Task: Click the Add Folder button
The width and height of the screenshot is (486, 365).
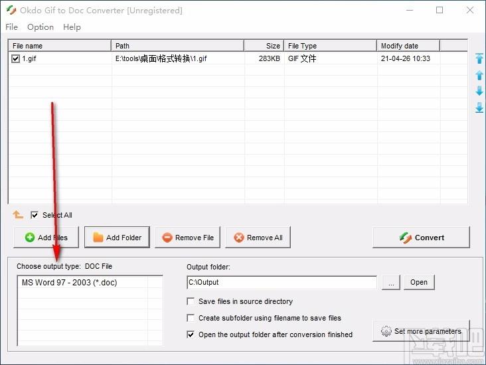Action: click(117, 238)
